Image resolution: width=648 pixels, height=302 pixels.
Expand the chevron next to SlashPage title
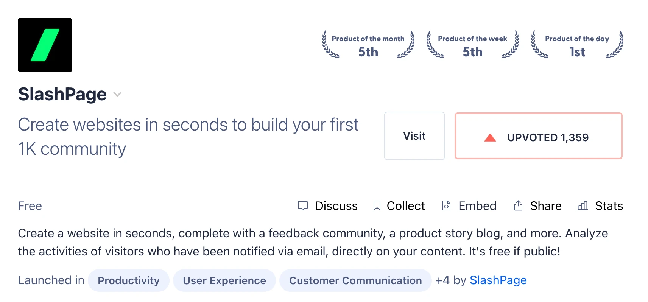coord(117,95)
